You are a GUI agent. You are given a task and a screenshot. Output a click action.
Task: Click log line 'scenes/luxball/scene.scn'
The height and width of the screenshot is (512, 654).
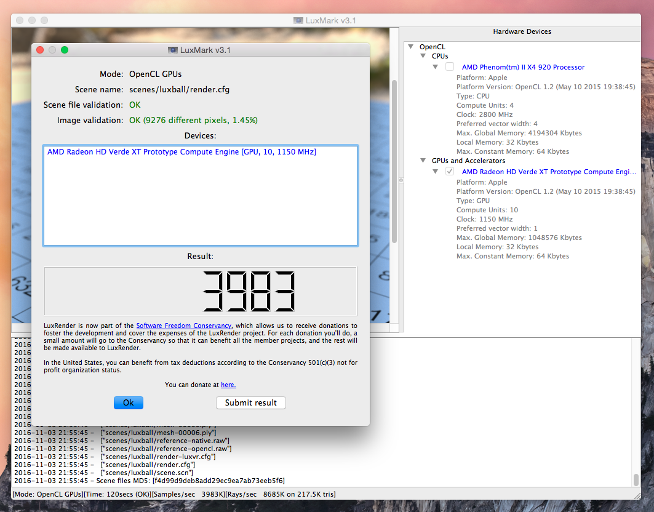(103, 473)
